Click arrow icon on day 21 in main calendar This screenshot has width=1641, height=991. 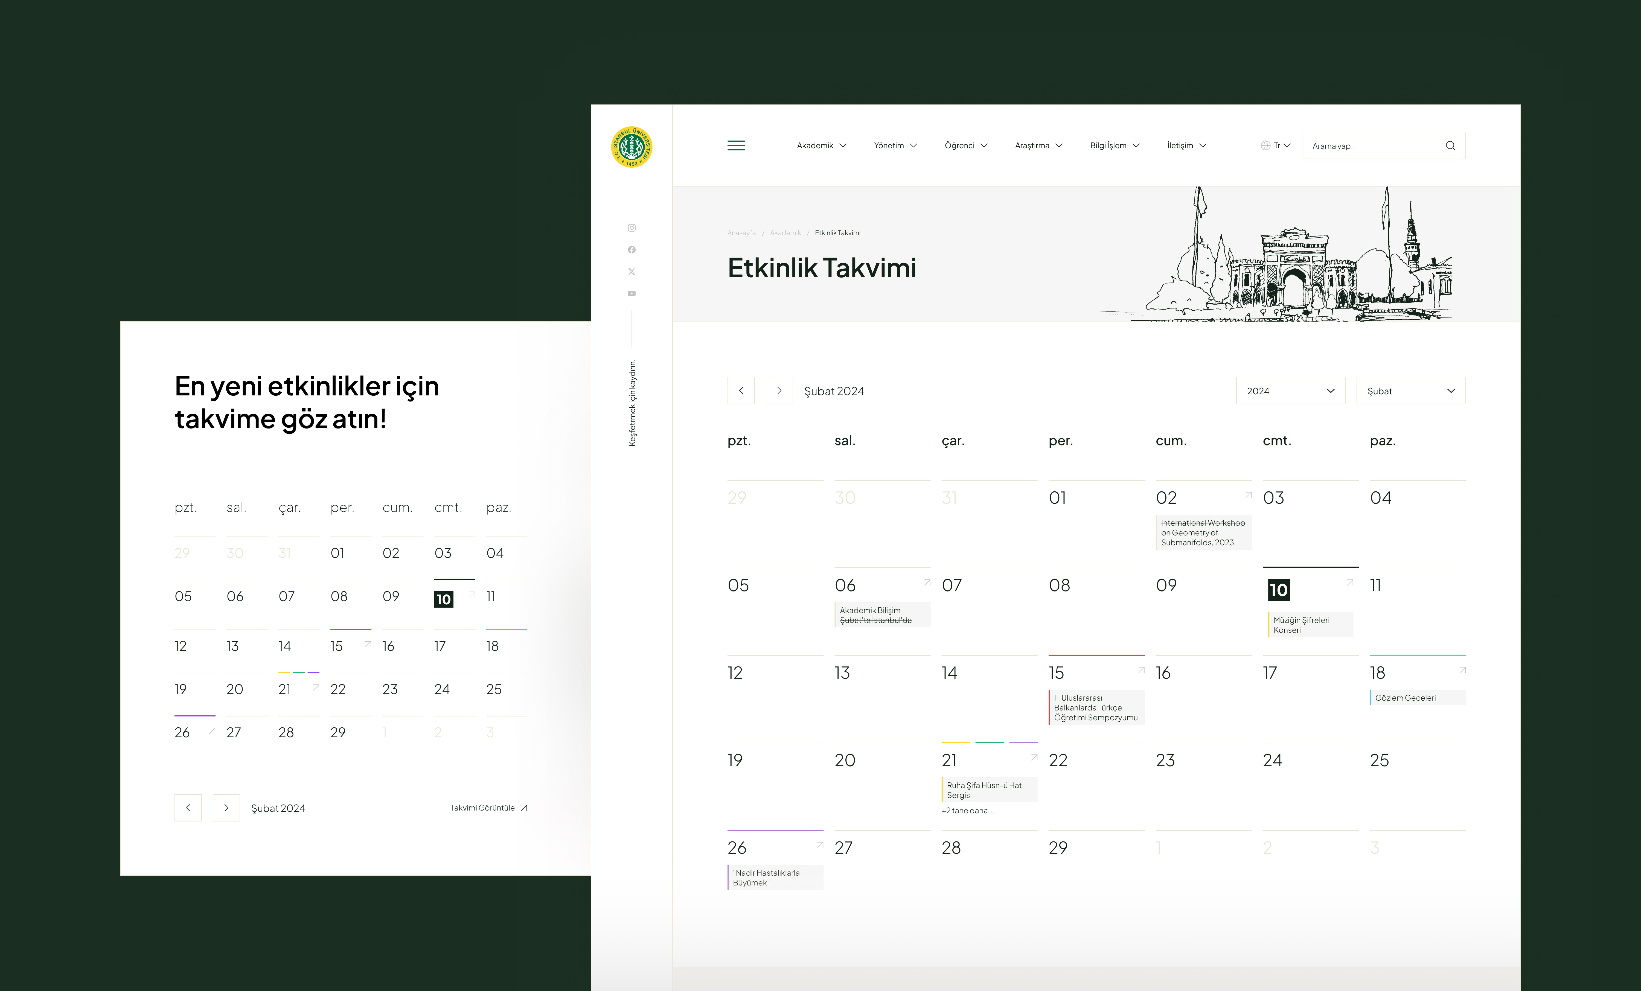click(x=1034, y=757)
